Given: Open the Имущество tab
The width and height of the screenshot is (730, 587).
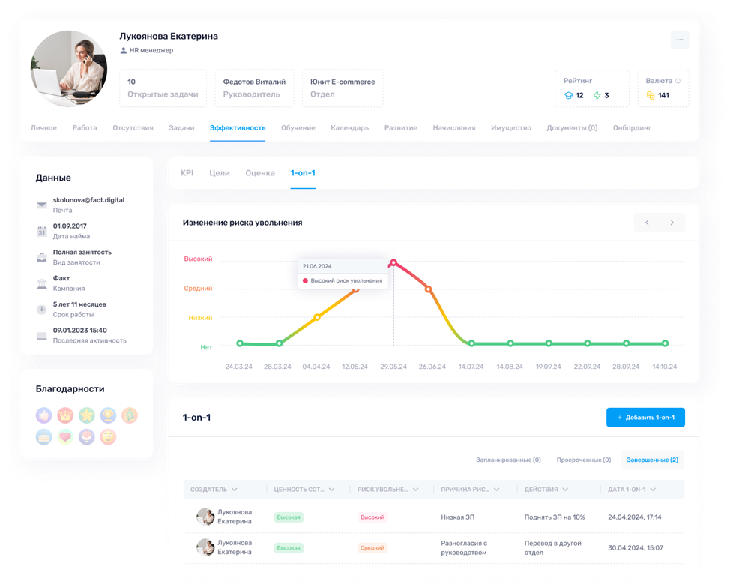Looking at the screenshot, I should pos(510,128).
